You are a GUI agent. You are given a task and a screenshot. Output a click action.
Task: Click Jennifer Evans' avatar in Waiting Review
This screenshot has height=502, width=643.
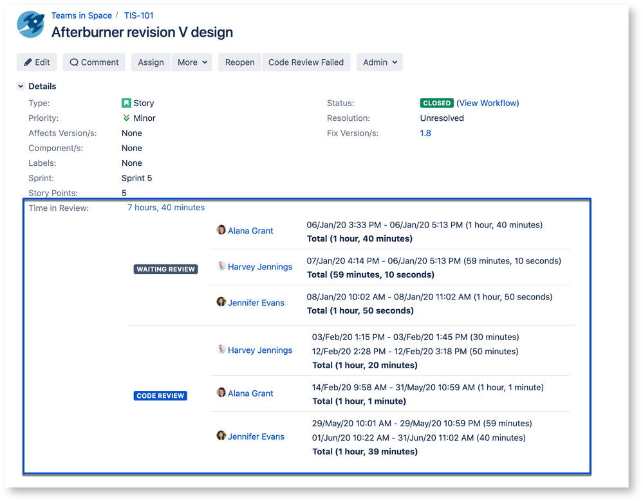tap(221, 301)
